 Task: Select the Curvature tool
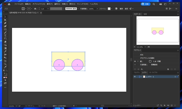[5, 26]
